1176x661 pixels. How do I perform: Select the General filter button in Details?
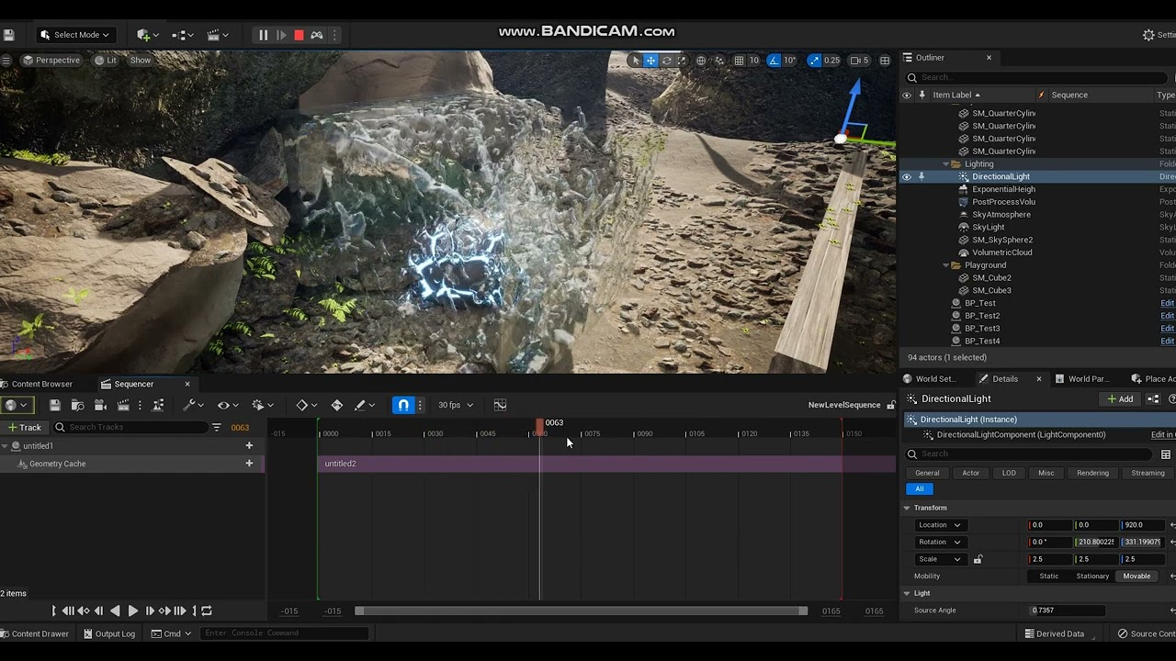click(x=927, y=473)
